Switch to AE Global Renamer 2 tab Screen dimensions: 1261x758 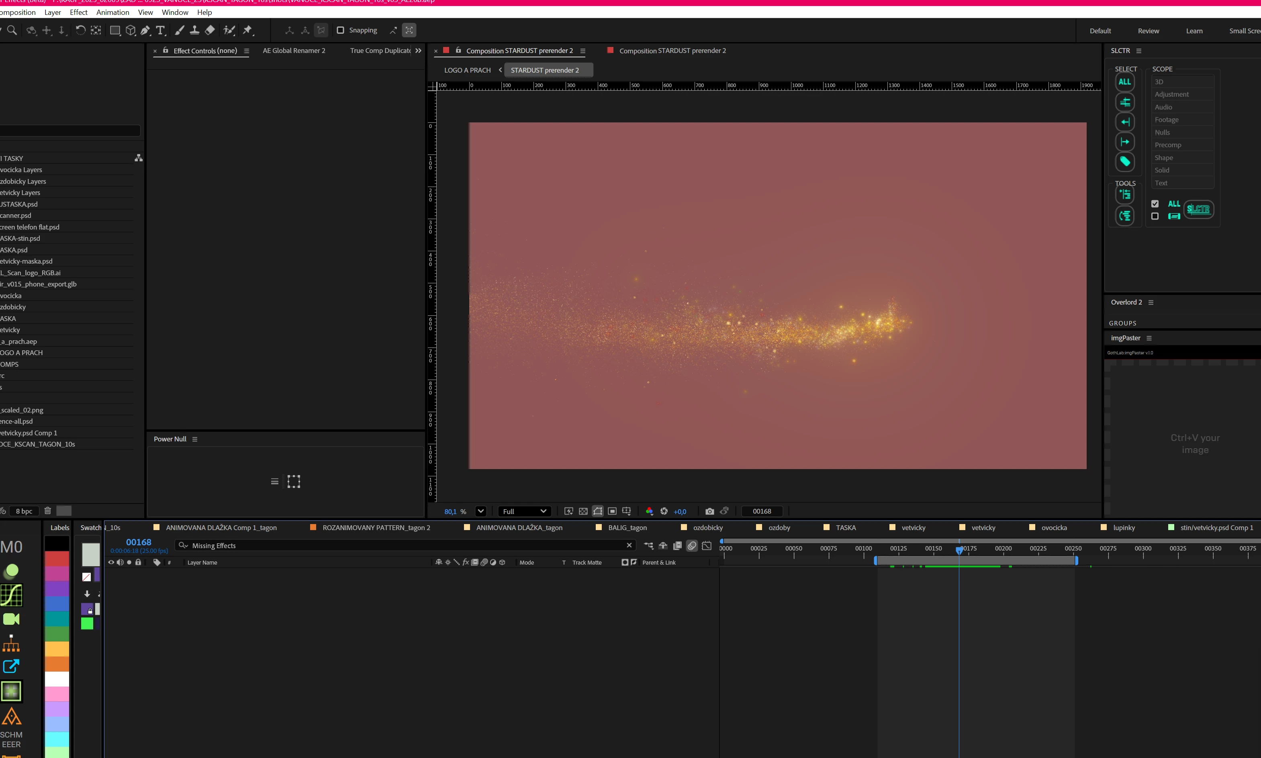294,51
